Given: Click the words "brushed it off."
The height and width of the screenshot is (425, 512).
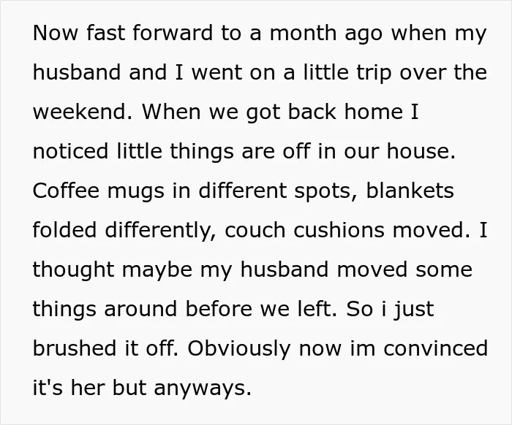Looking at the screenshot, I should coord(105,348).
